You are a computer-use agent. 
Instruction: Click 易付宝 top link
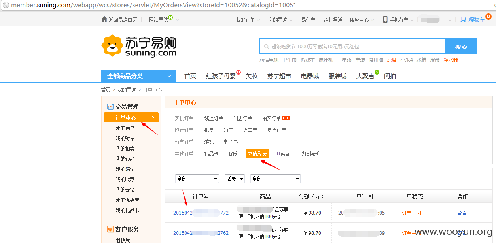(x=308, y=20)
